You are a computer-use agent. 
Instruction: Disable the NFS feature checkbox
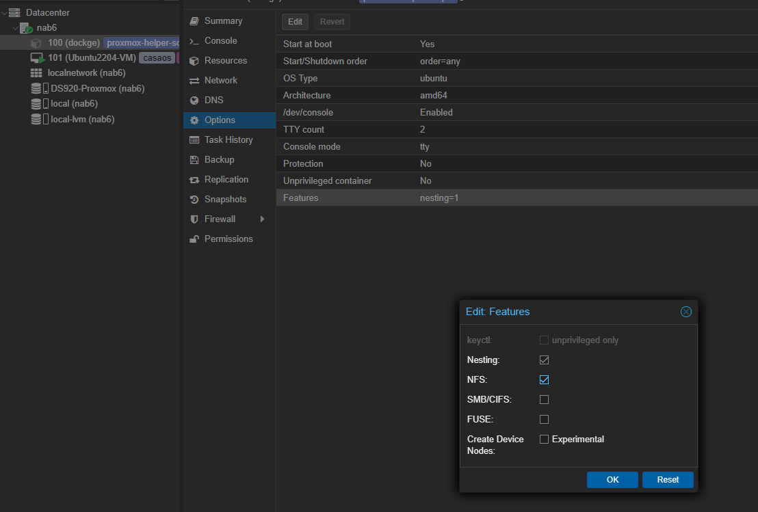click(x=544, y=379)
